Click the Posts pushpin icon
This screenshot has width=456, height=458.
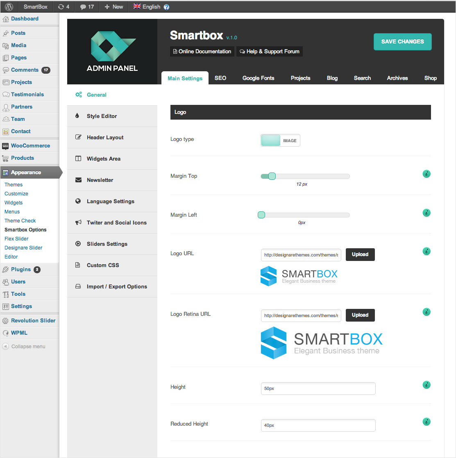[x=6, y=33]
